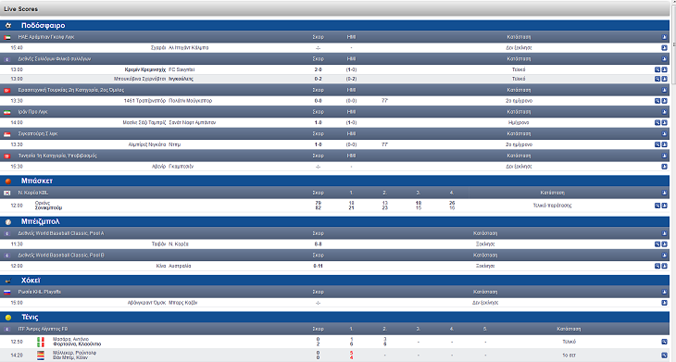Click the 77' minute in the Τραπζονσπόρ row

click(x=384, y=101)
